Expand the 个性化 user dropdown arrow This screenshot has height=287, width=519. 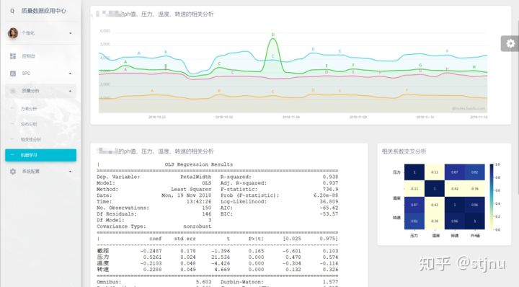(70, 33)
